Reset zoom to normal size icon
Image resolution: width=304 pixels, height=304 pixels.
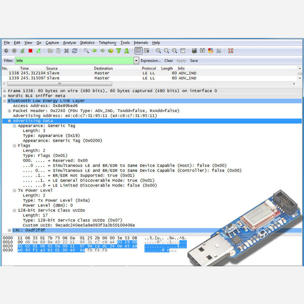(x=174, y=51)
